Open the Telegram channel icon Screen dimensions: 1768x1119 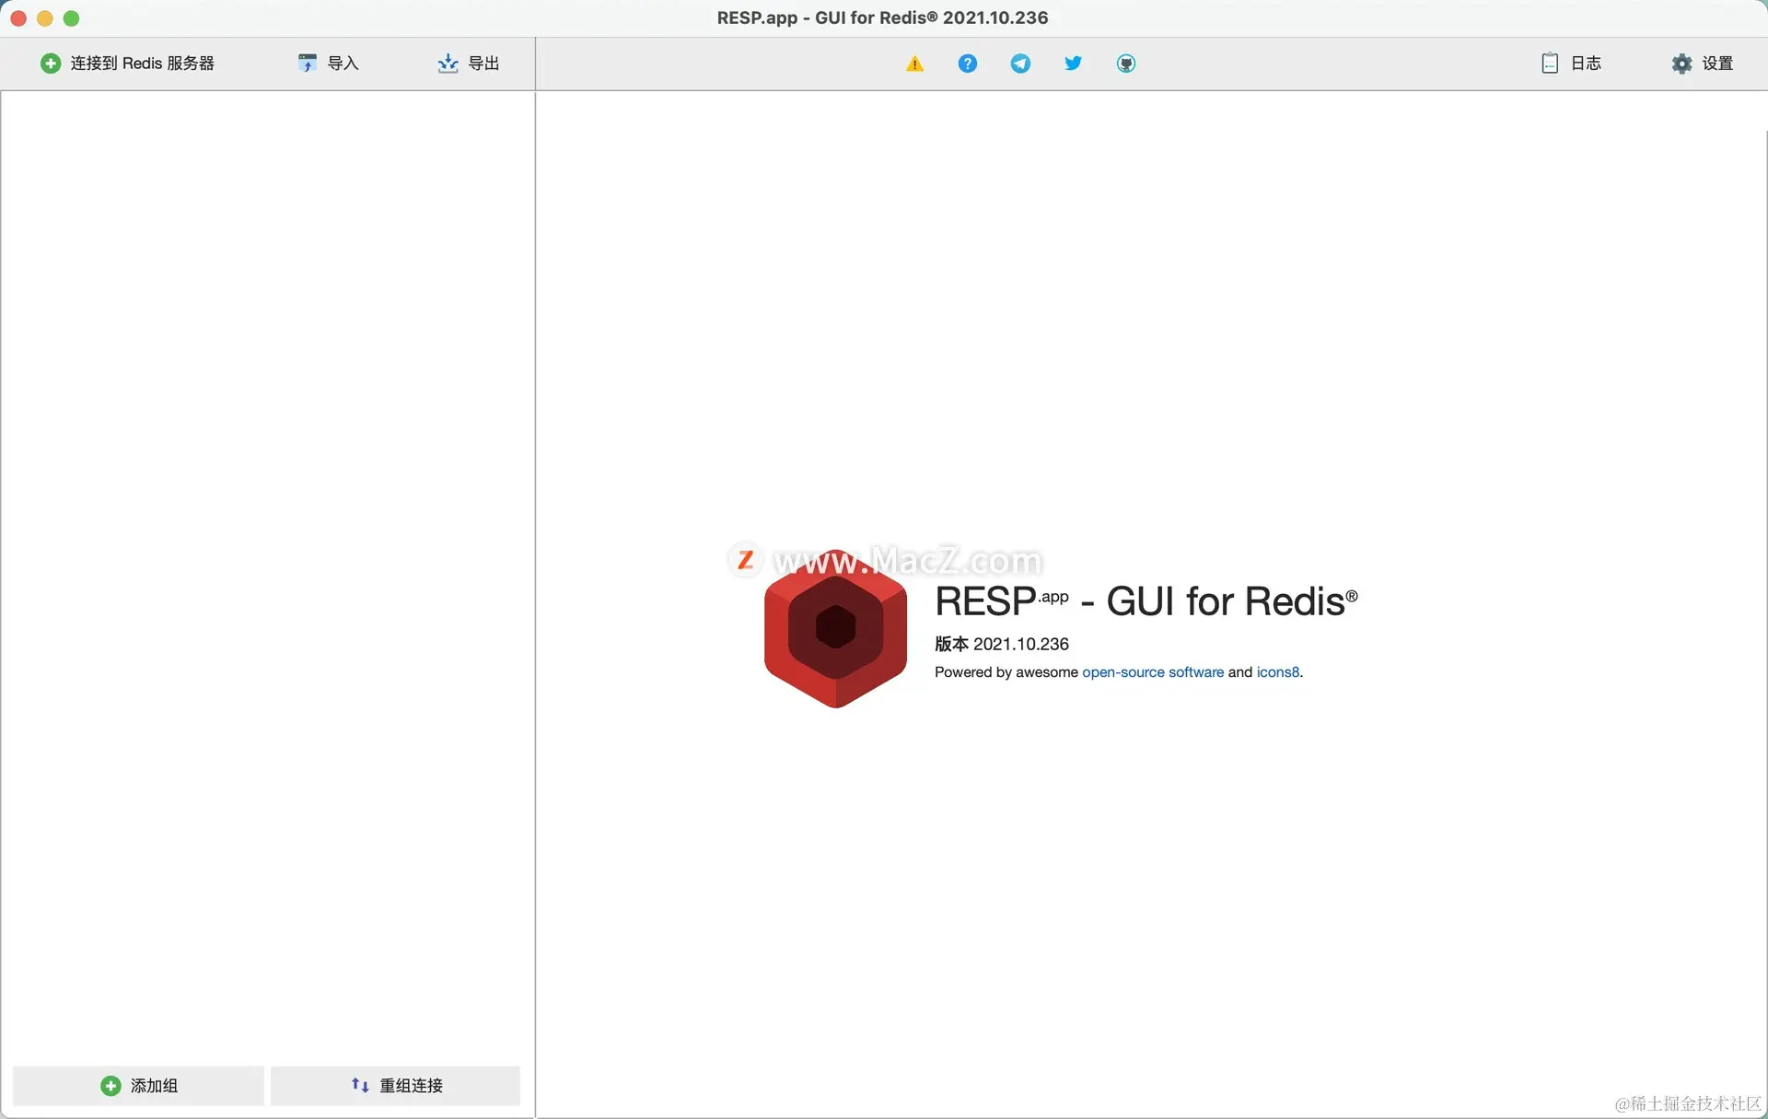tap(1020, 64)
